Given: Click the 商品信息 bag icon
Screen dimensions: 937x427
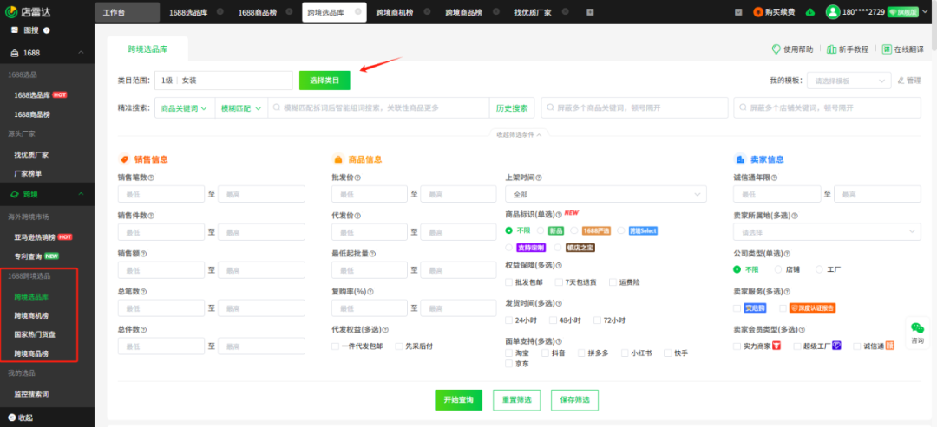Looking at the screenshot, I should (337, 159).
